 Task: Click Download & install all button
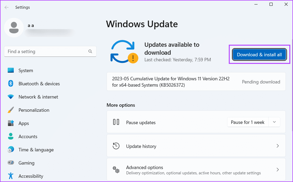click(259, 54)
